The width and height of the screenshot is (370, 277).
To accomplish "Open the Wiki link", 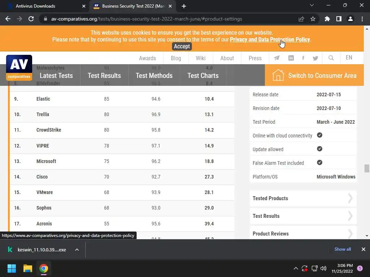I will tap(201, 58).
